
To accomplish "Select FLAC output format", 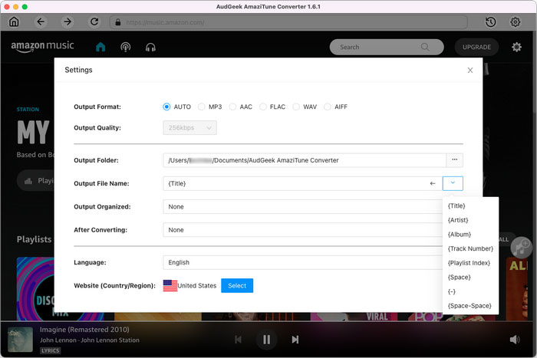I will coord(262,107).
